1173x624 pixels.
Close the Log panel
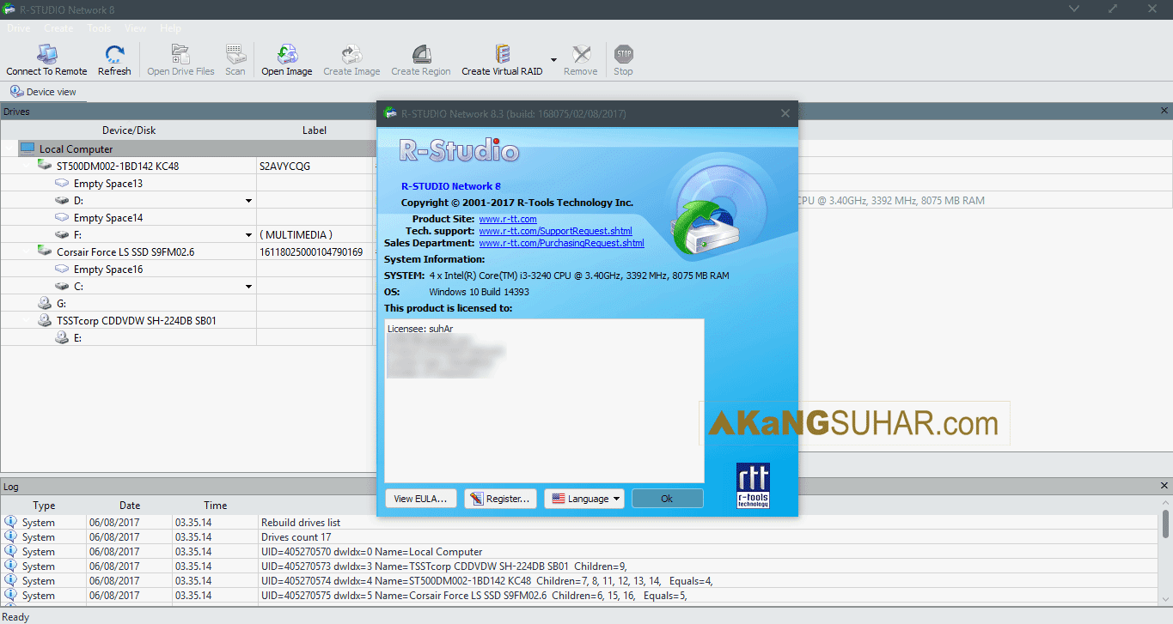[1164, 486]
